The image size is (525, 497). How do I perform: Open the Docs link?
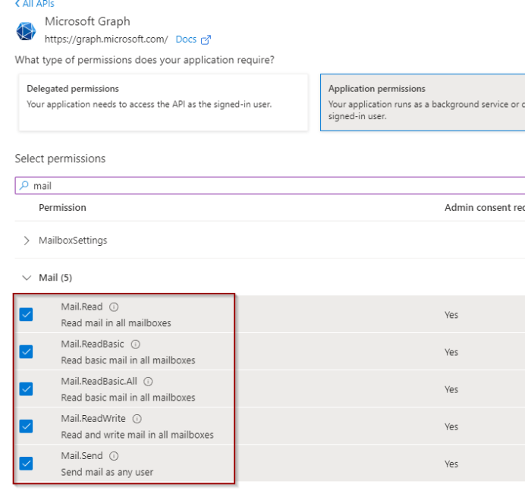(186, 39)
